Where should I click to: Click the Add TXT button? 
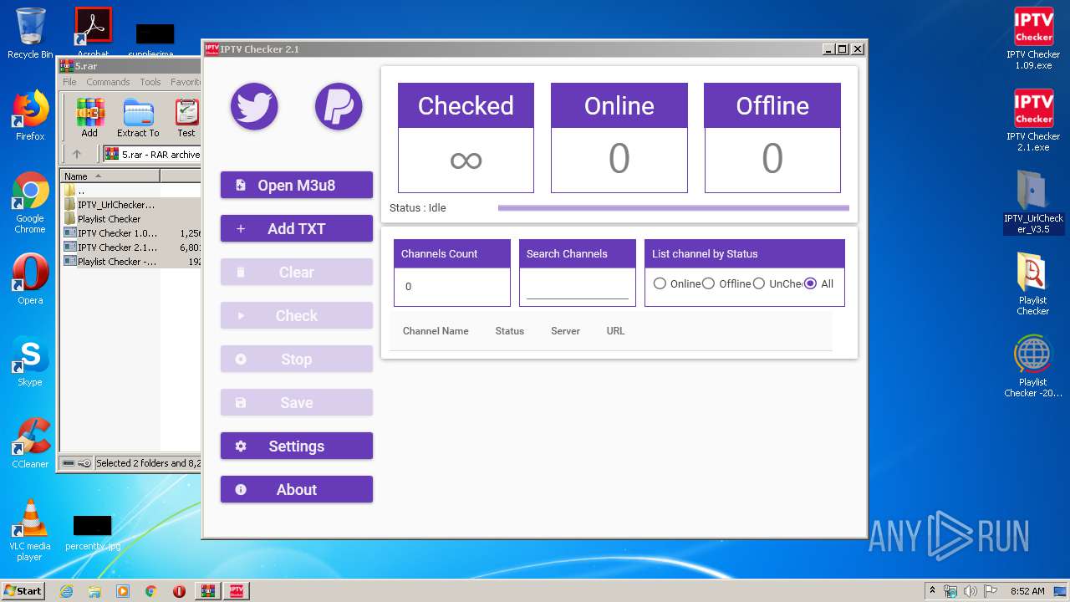[297, 228]
